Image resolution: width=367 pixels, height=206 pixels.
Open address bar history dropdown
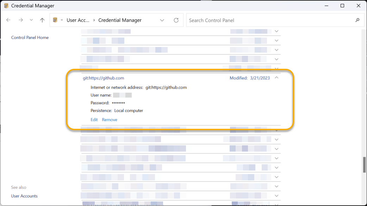(162, 20)
